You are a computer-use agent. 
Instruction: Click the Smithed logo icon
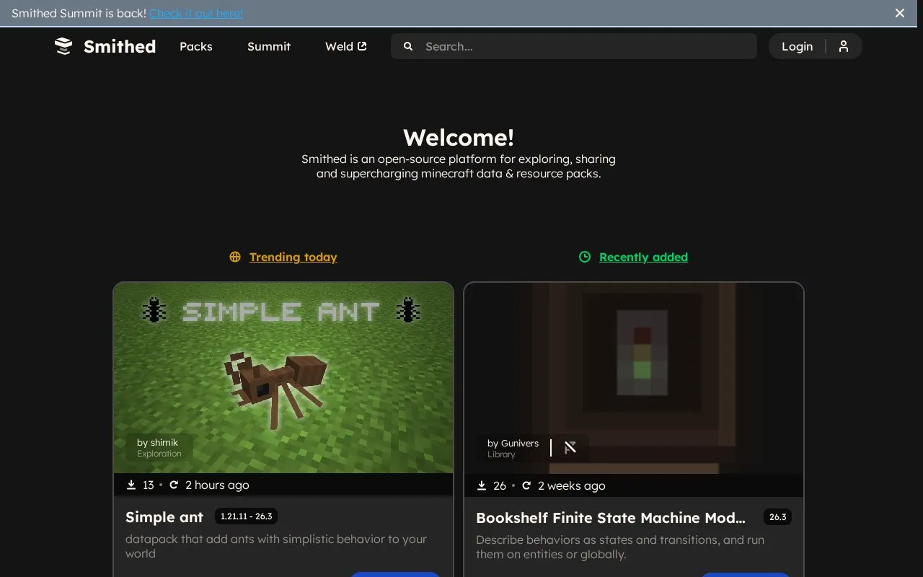(x=63, y=46)
